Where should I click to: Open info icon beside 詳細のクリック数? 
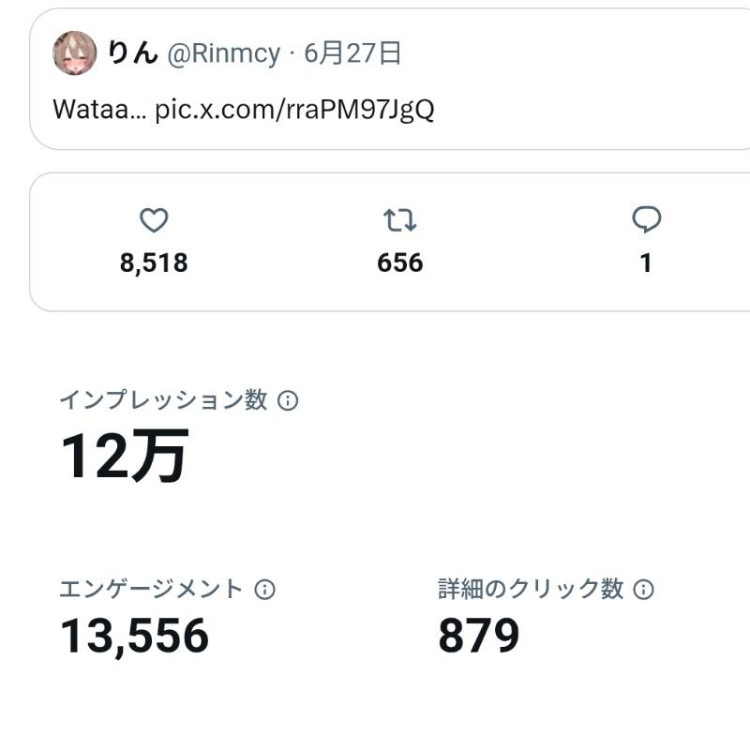(643, 589)
